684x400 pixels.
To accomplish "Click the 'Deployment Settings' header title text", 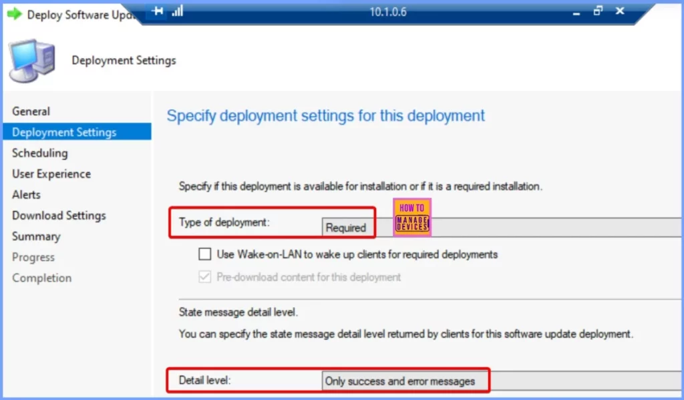I will (124, 60).
